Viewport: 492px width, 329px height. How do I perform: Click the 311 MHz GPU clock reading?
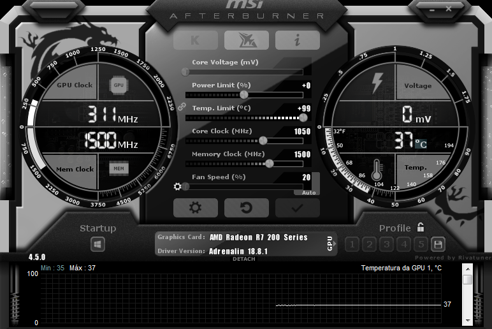pyautogui.click(x=112, y=114)
